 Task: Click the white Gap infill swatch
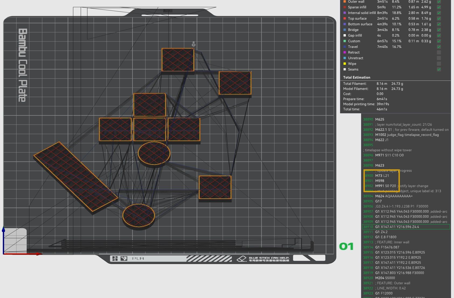coord(345,36)
